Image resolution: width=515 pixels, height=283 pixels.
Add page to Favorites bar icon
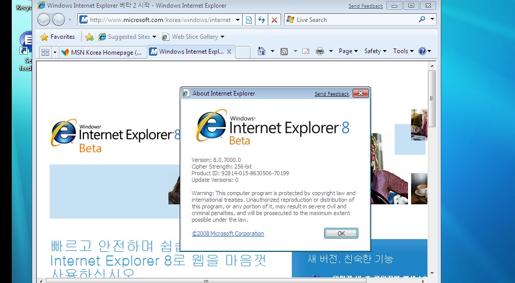coord(90,37)
